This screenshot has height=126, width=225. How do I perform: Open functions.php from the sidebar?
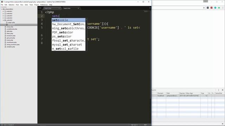point(11,36)
